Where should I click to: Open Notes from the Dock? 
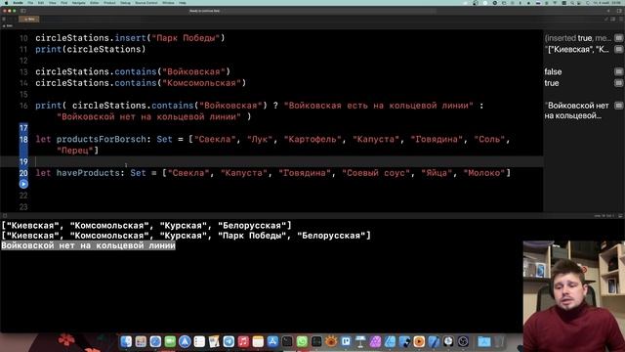pos(258,341)
